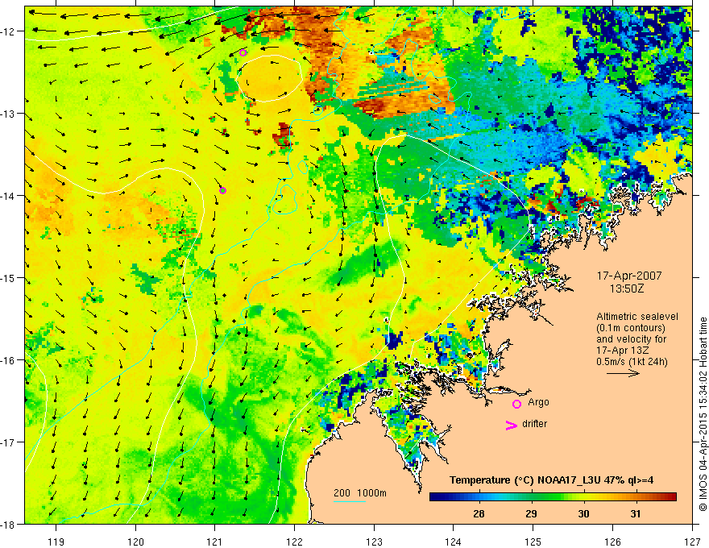Image resolution: width=709 pixels, height=548 pixels.
Task: Click the 0.5m/s velocity scale arrow
Action: pos(623,373)
